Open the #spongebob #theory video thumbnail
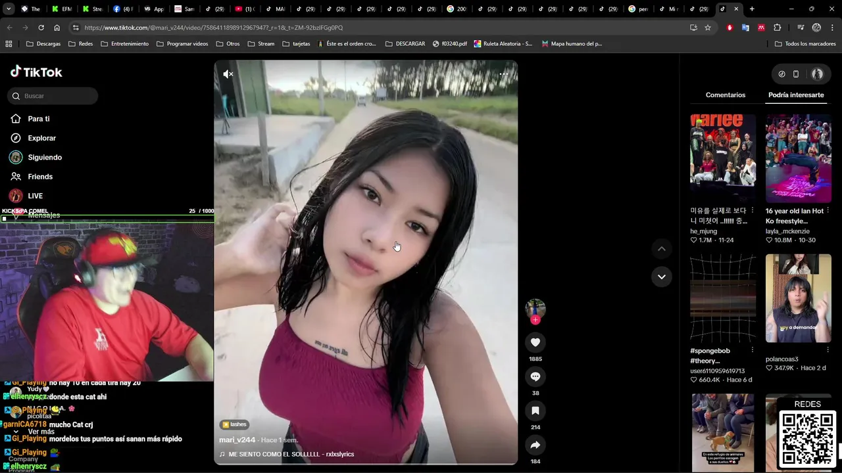This screenshot has height=473, width=842. pyautogui.click(x=723, y=298)
